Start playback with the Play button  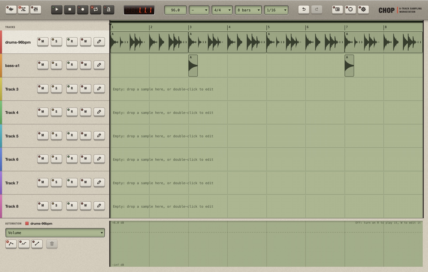coord(57,10)
